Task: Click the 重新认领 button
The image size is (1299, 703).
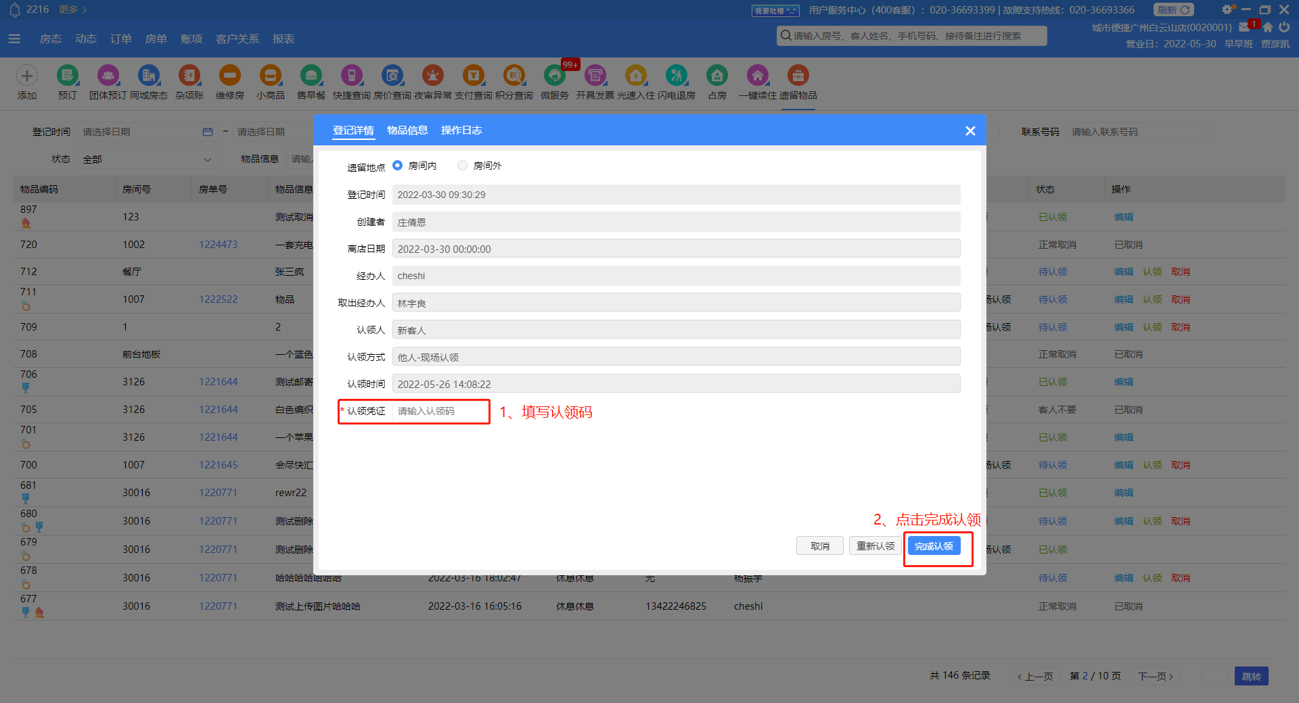Action: (875, 546)
